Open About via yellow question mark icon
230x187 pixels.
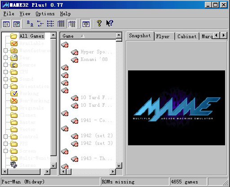click(99, 23)
